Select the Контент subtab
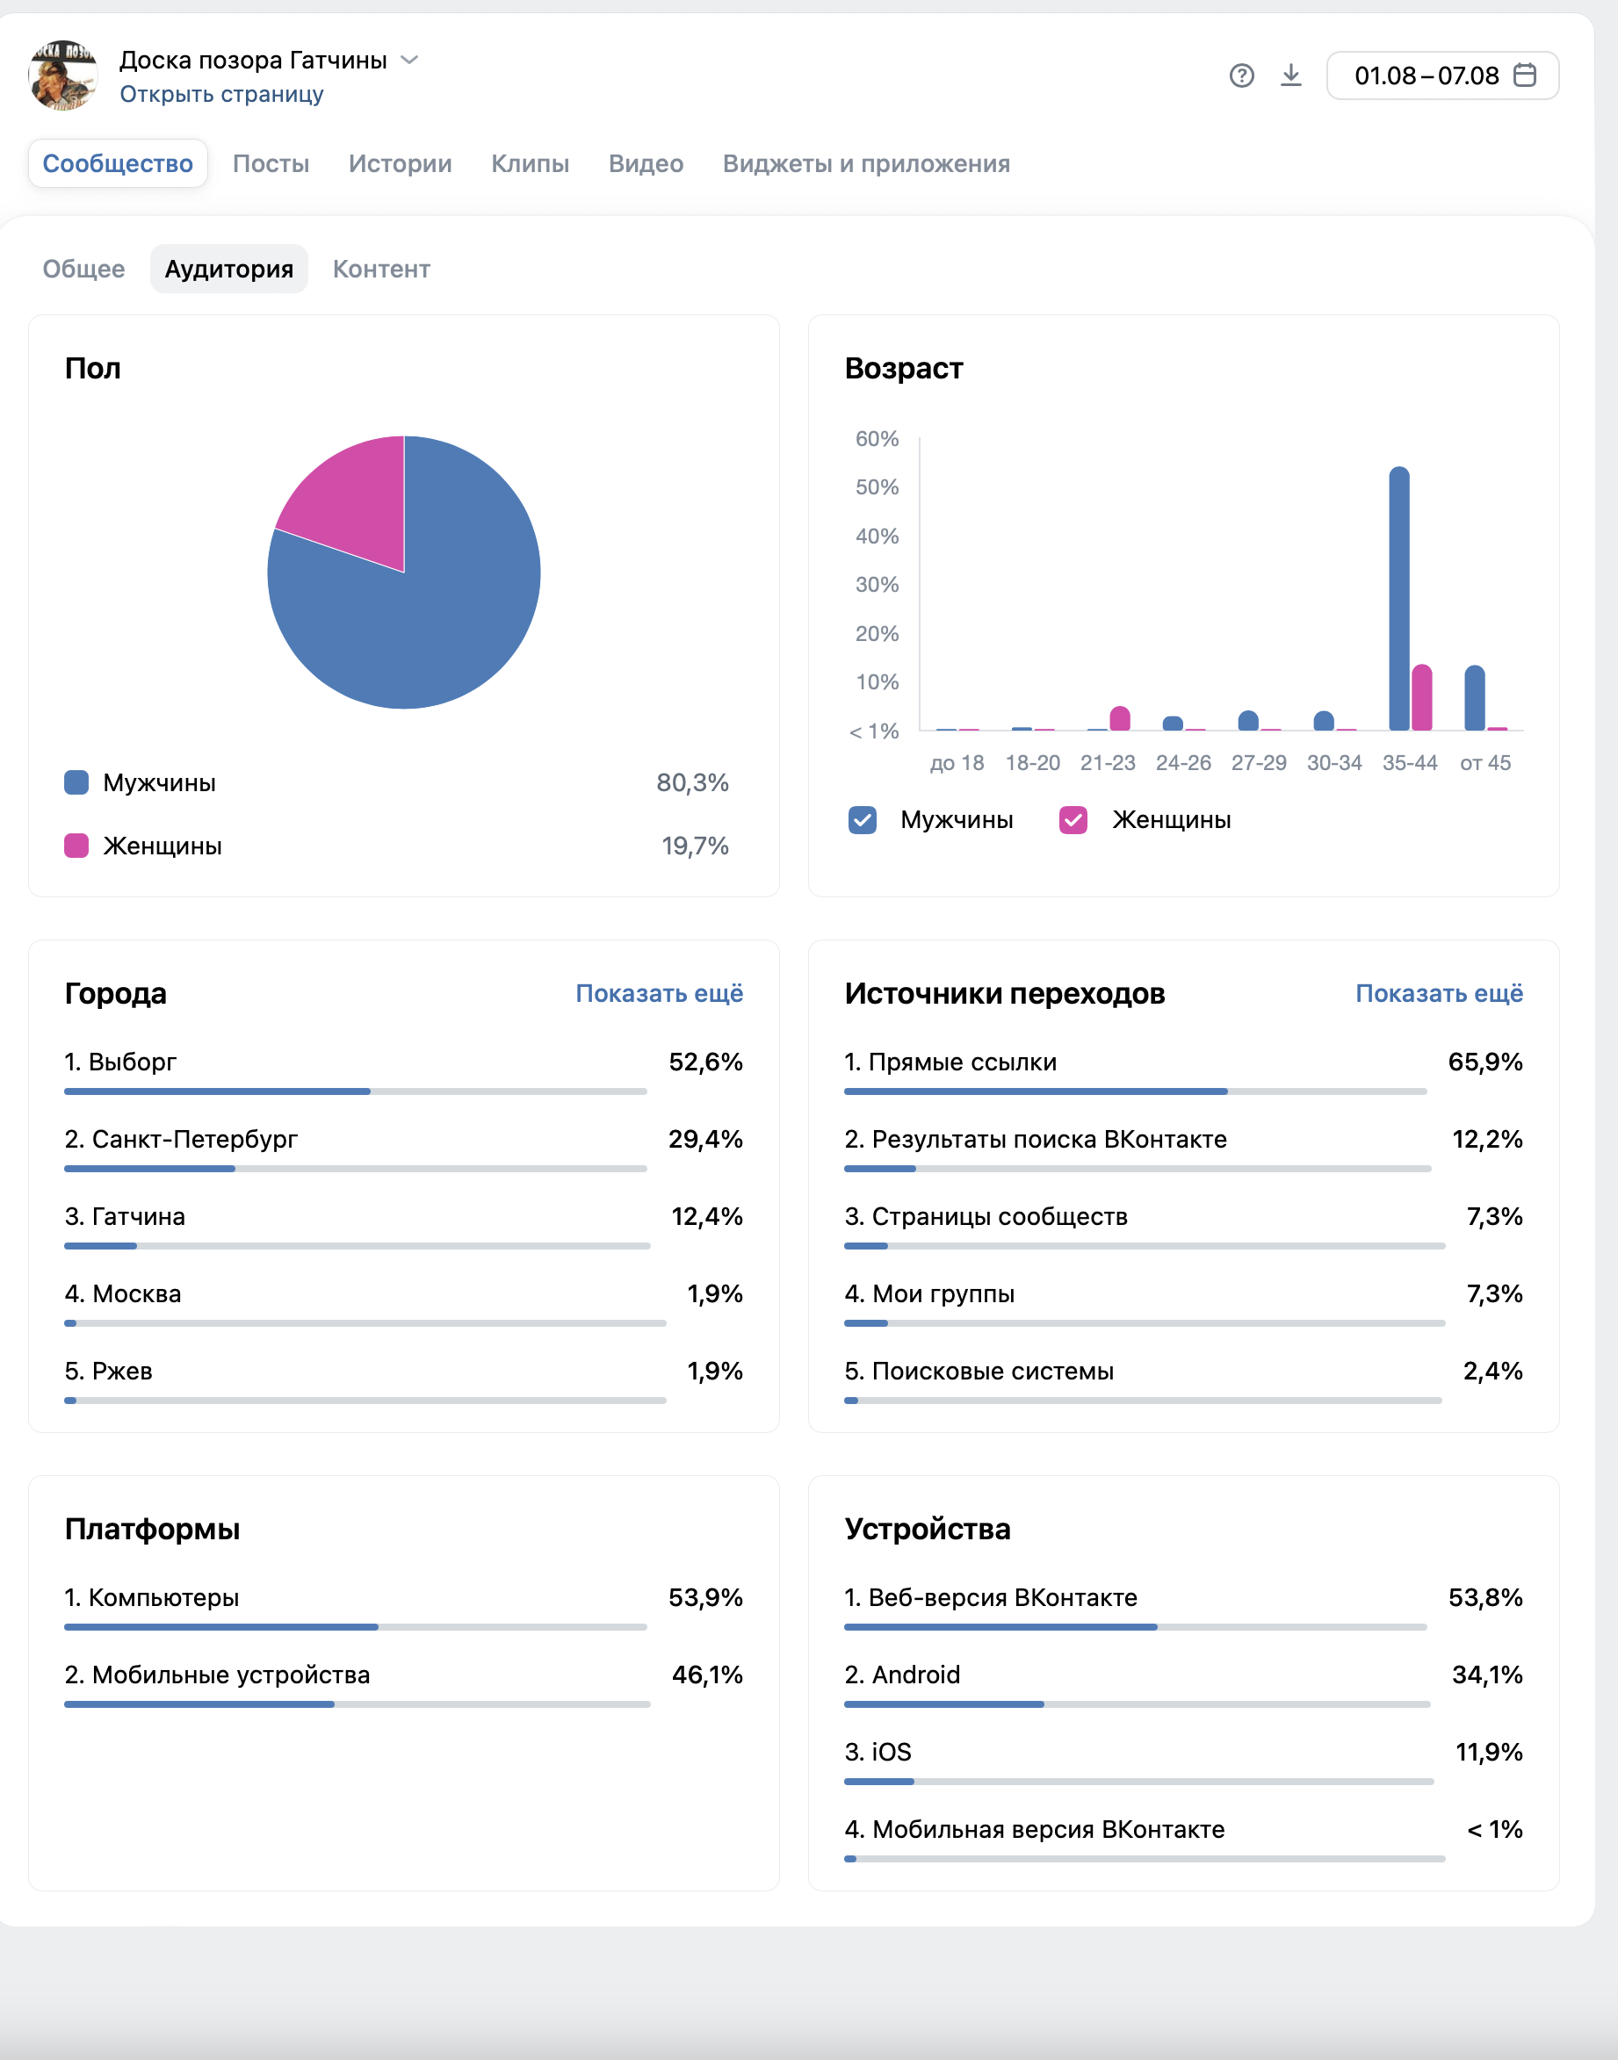1618x2060 pixels. 381,269
